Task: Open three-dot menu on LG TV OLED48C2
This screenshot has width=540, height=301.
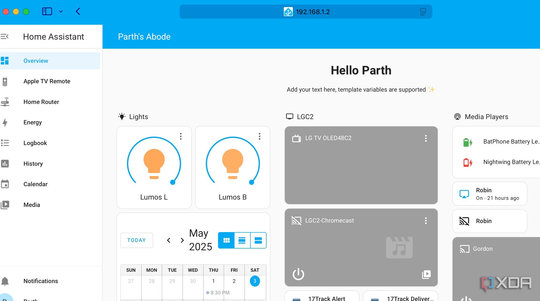Action: click(426, 138)
